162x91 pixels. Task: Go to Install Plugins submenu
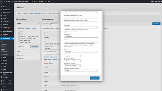(5, 54)
